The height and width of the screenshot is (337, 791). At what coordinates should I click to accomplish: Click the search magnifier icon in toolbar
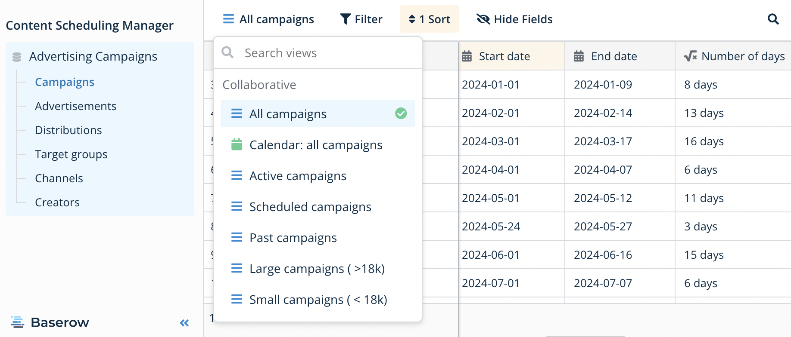[773, 19]
